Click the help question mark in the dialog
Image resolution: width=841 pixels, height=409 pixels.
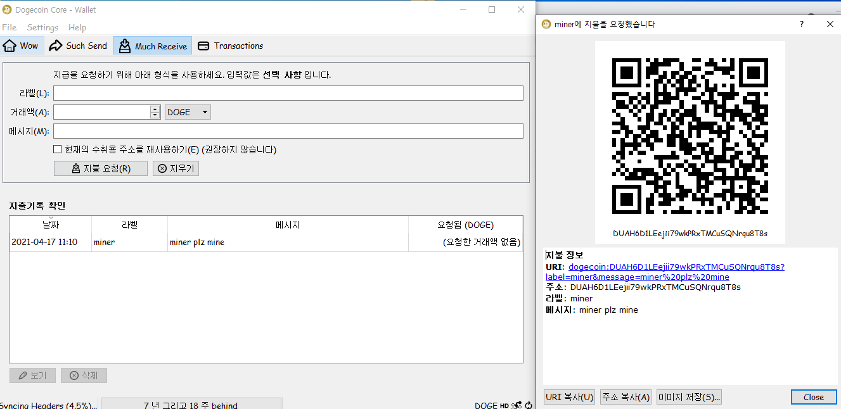coord(802,24)
